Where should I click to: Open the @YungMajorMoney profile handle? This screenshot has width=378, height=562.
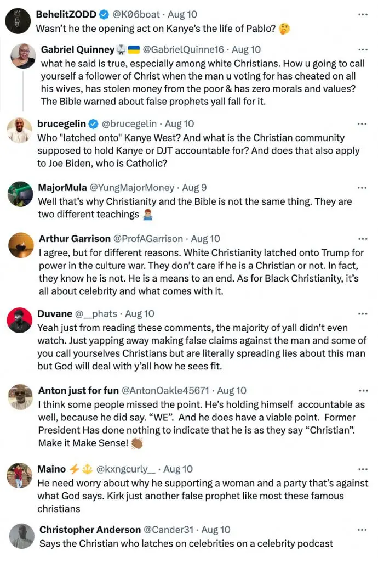[131, 188]
